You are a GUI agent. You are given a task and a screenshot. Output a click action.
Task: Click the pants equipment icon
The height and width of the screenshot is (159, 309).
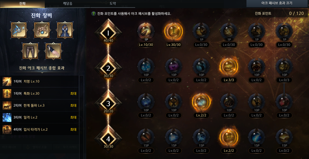pos(30,51)
